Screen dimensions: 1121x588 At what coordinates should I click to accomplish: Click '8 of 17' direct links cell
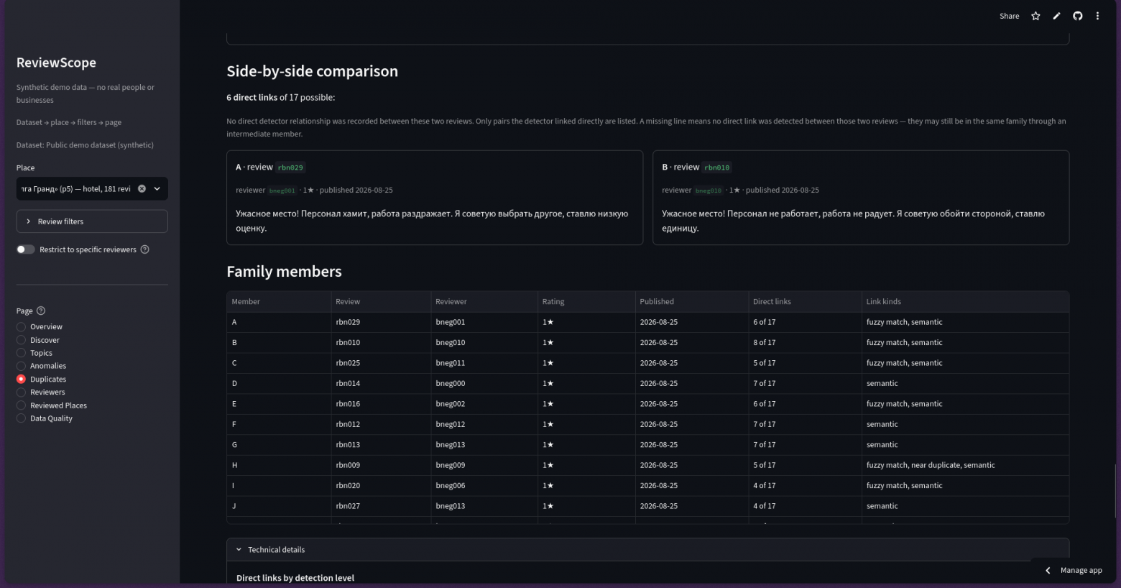coord(804,342)
